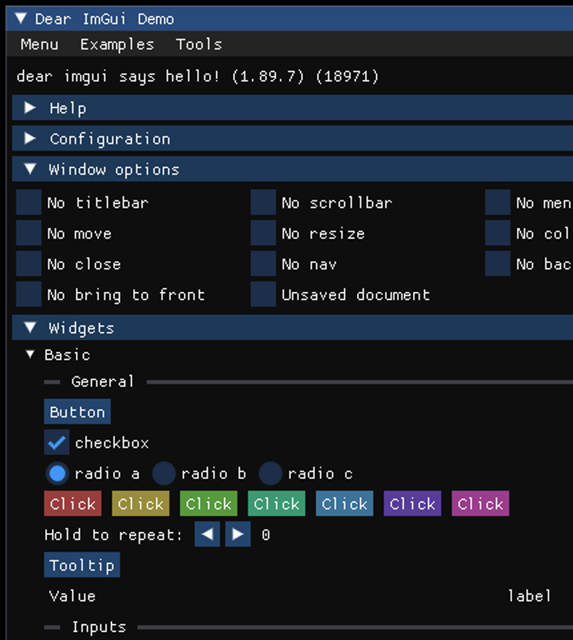Screen dimensions: 573x640
Task: Click the purple Click button
Action: pos(413,503)
